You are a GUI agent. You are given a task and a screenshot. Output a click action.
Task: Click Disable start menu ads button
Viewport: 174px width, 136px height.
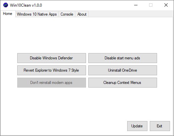[123, 58]
